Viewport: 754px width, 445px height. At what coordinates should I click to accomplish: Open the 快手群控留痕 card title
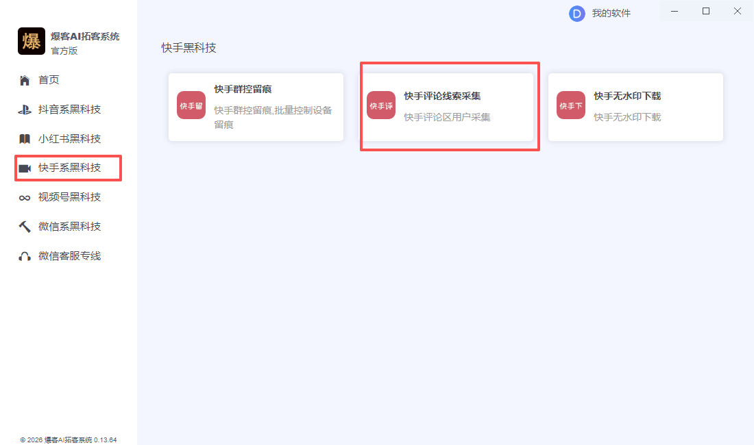(x=243, y=89)
